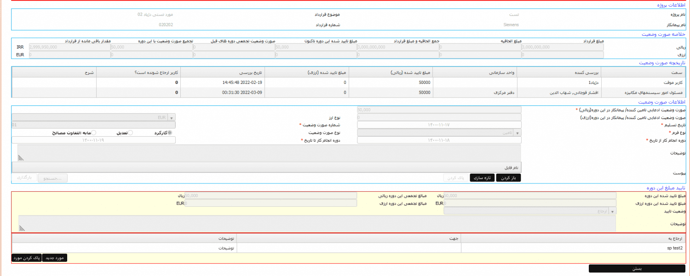
Task: Select the کارکرد radio button
Action: click(x=170, y=132)
